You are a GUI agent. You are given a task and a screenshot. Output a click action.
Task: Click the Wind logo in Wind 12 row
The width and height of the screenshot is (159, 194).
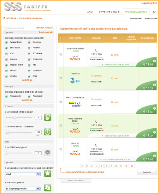click(x=75, y=153)
